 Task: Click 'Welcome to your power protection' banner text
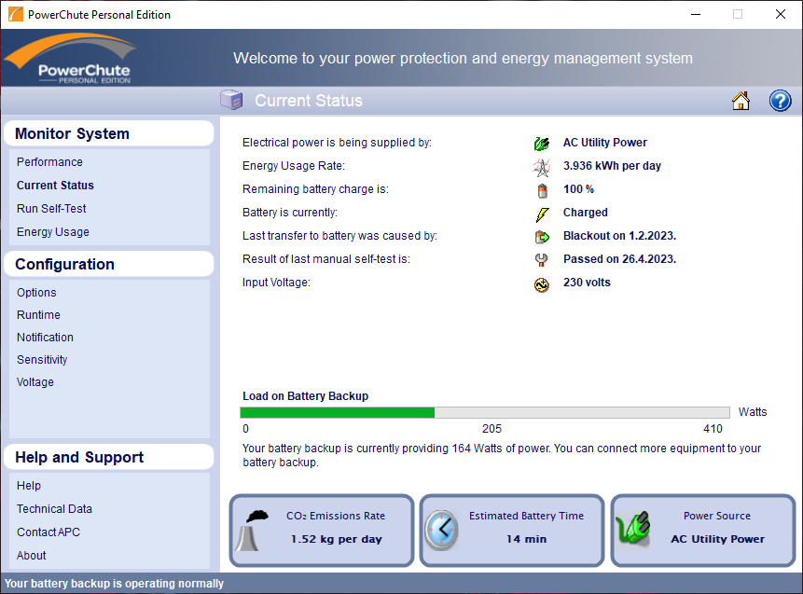coord(463,59)
